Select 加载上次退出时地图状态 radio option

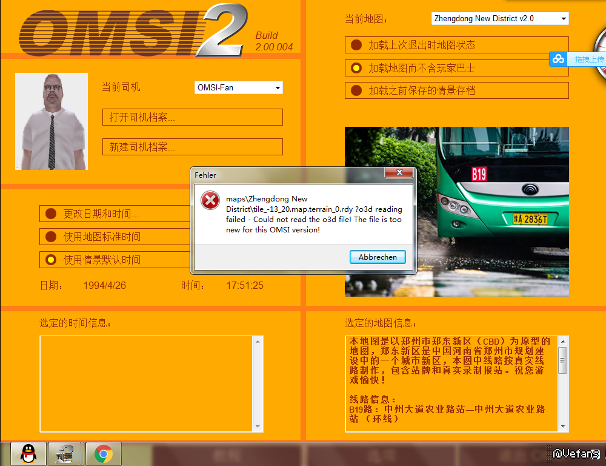point(456,45)
